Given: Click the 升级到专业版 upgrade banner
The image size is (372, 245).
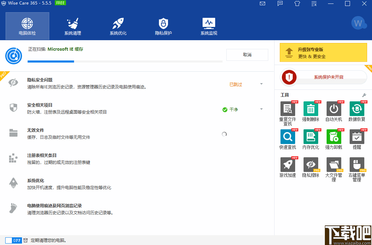Looking at the screenshot, I should 323,52.
